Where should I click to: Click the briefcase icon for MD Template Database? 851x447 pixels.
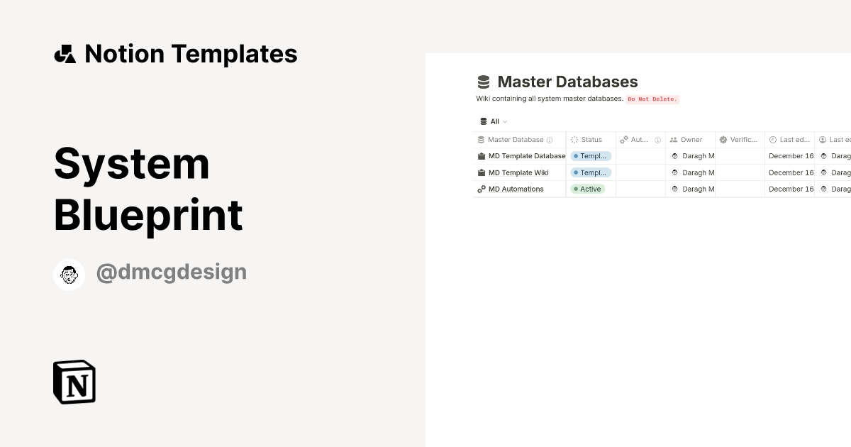click(482, 156)
